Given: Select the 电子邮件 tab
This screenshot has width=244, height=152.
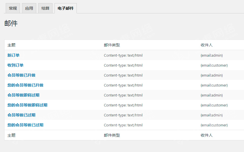Looking at the screenshot, I should [66, 9].
